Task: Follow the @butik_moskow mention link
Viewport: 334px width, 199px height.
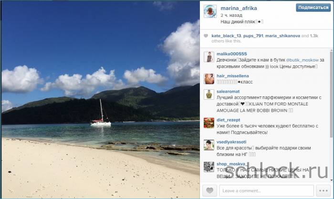Action: pos(302,60)
